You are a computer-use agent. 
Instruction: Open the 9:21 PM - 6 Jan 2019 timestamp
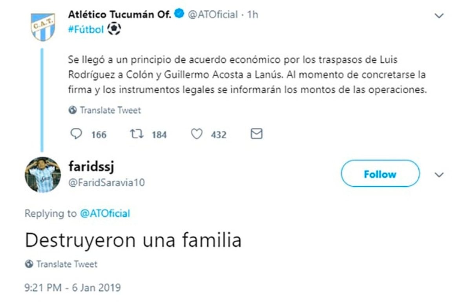coord(73,288)
